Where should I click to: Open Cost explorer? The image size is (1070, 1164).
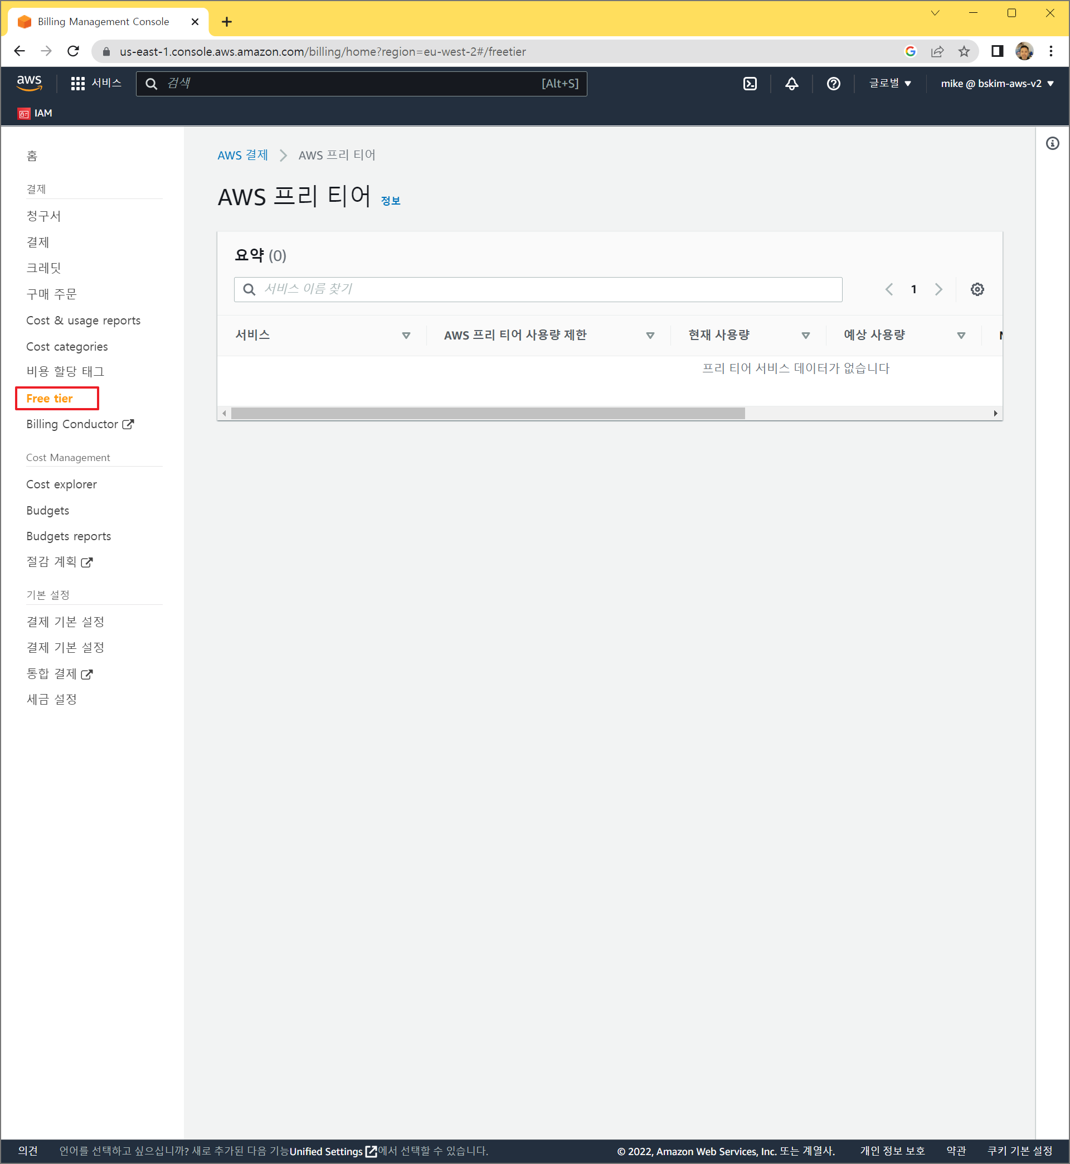click(61, 484)
